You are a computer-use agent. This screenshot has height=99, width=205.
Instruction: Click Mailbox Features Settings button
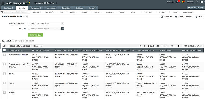pos(20,46)
